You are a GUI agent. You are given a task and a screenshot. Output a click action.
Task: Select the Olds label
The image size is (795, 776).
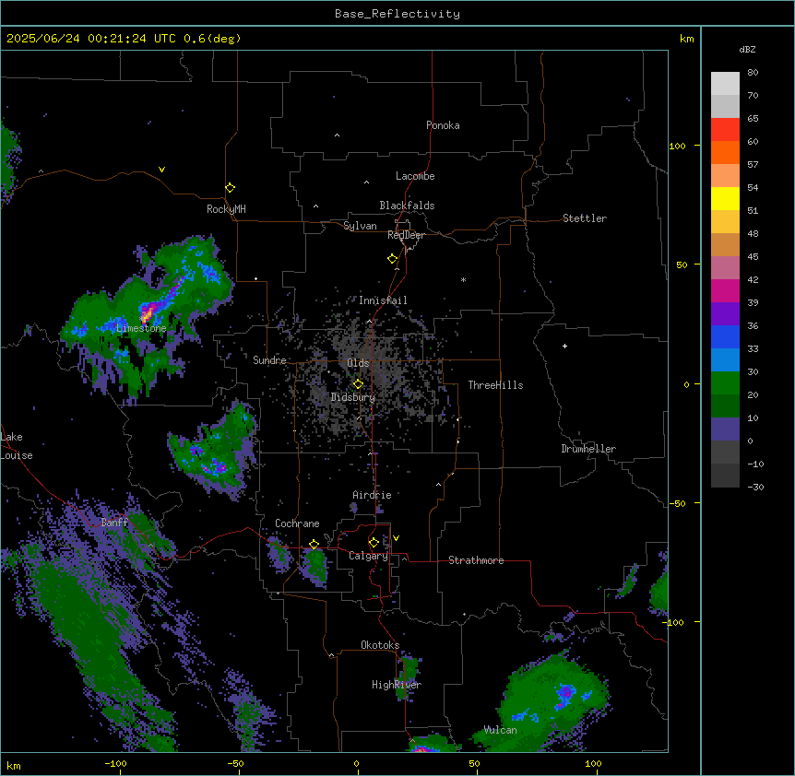point(358,363)
